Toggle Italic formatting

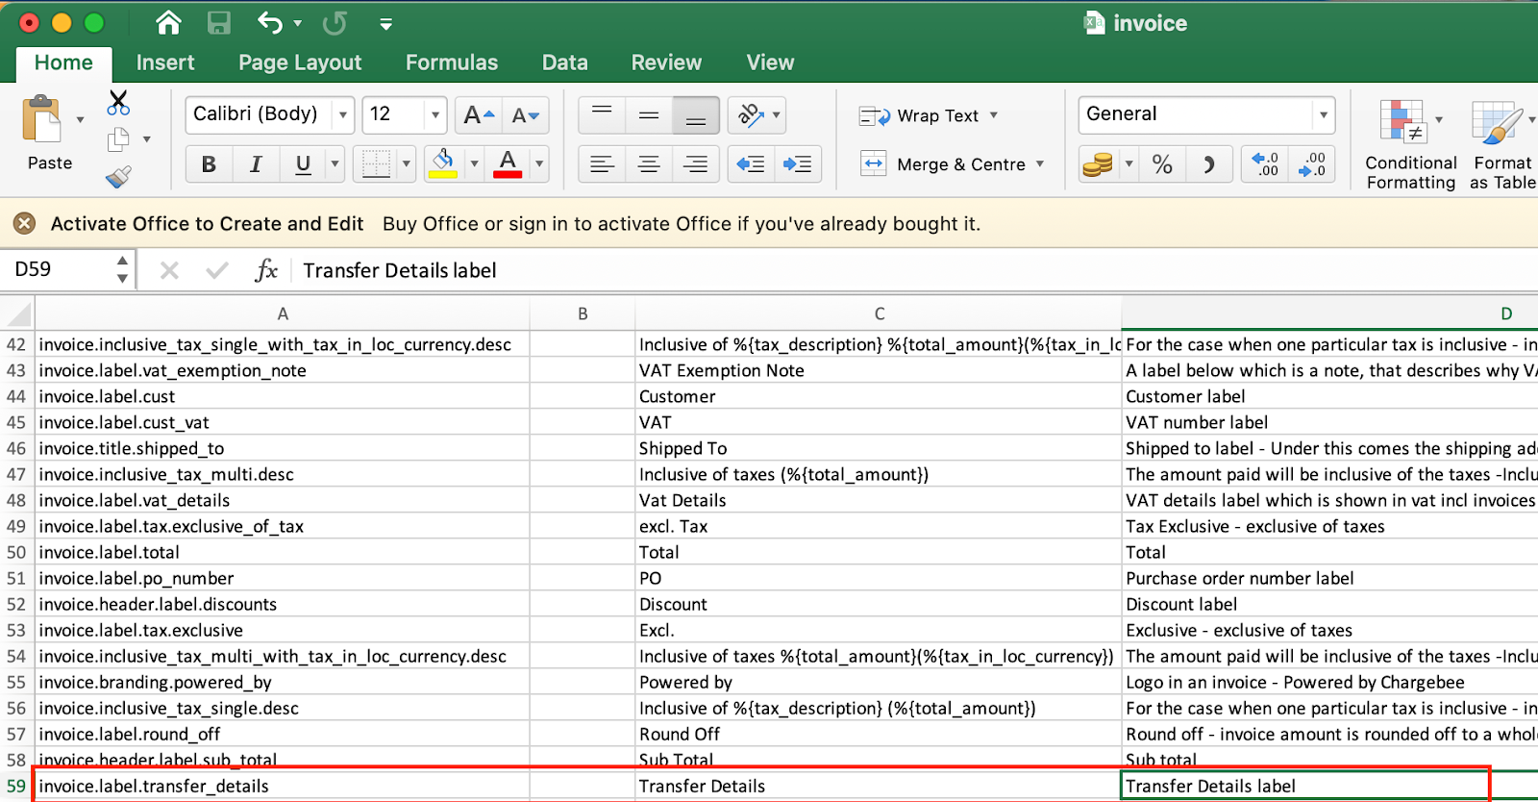(256, 164)
